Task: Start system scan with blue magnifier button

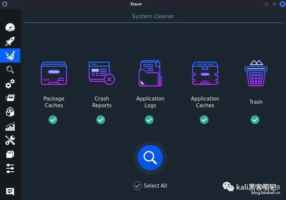Action: pos(150,158)
